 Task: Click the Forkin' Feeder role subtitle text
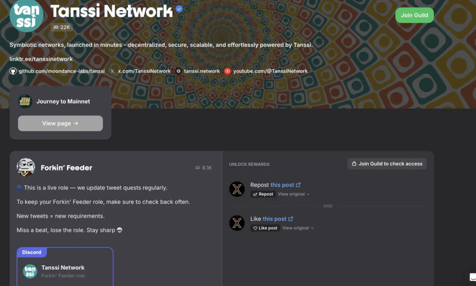tap(63, 276)
